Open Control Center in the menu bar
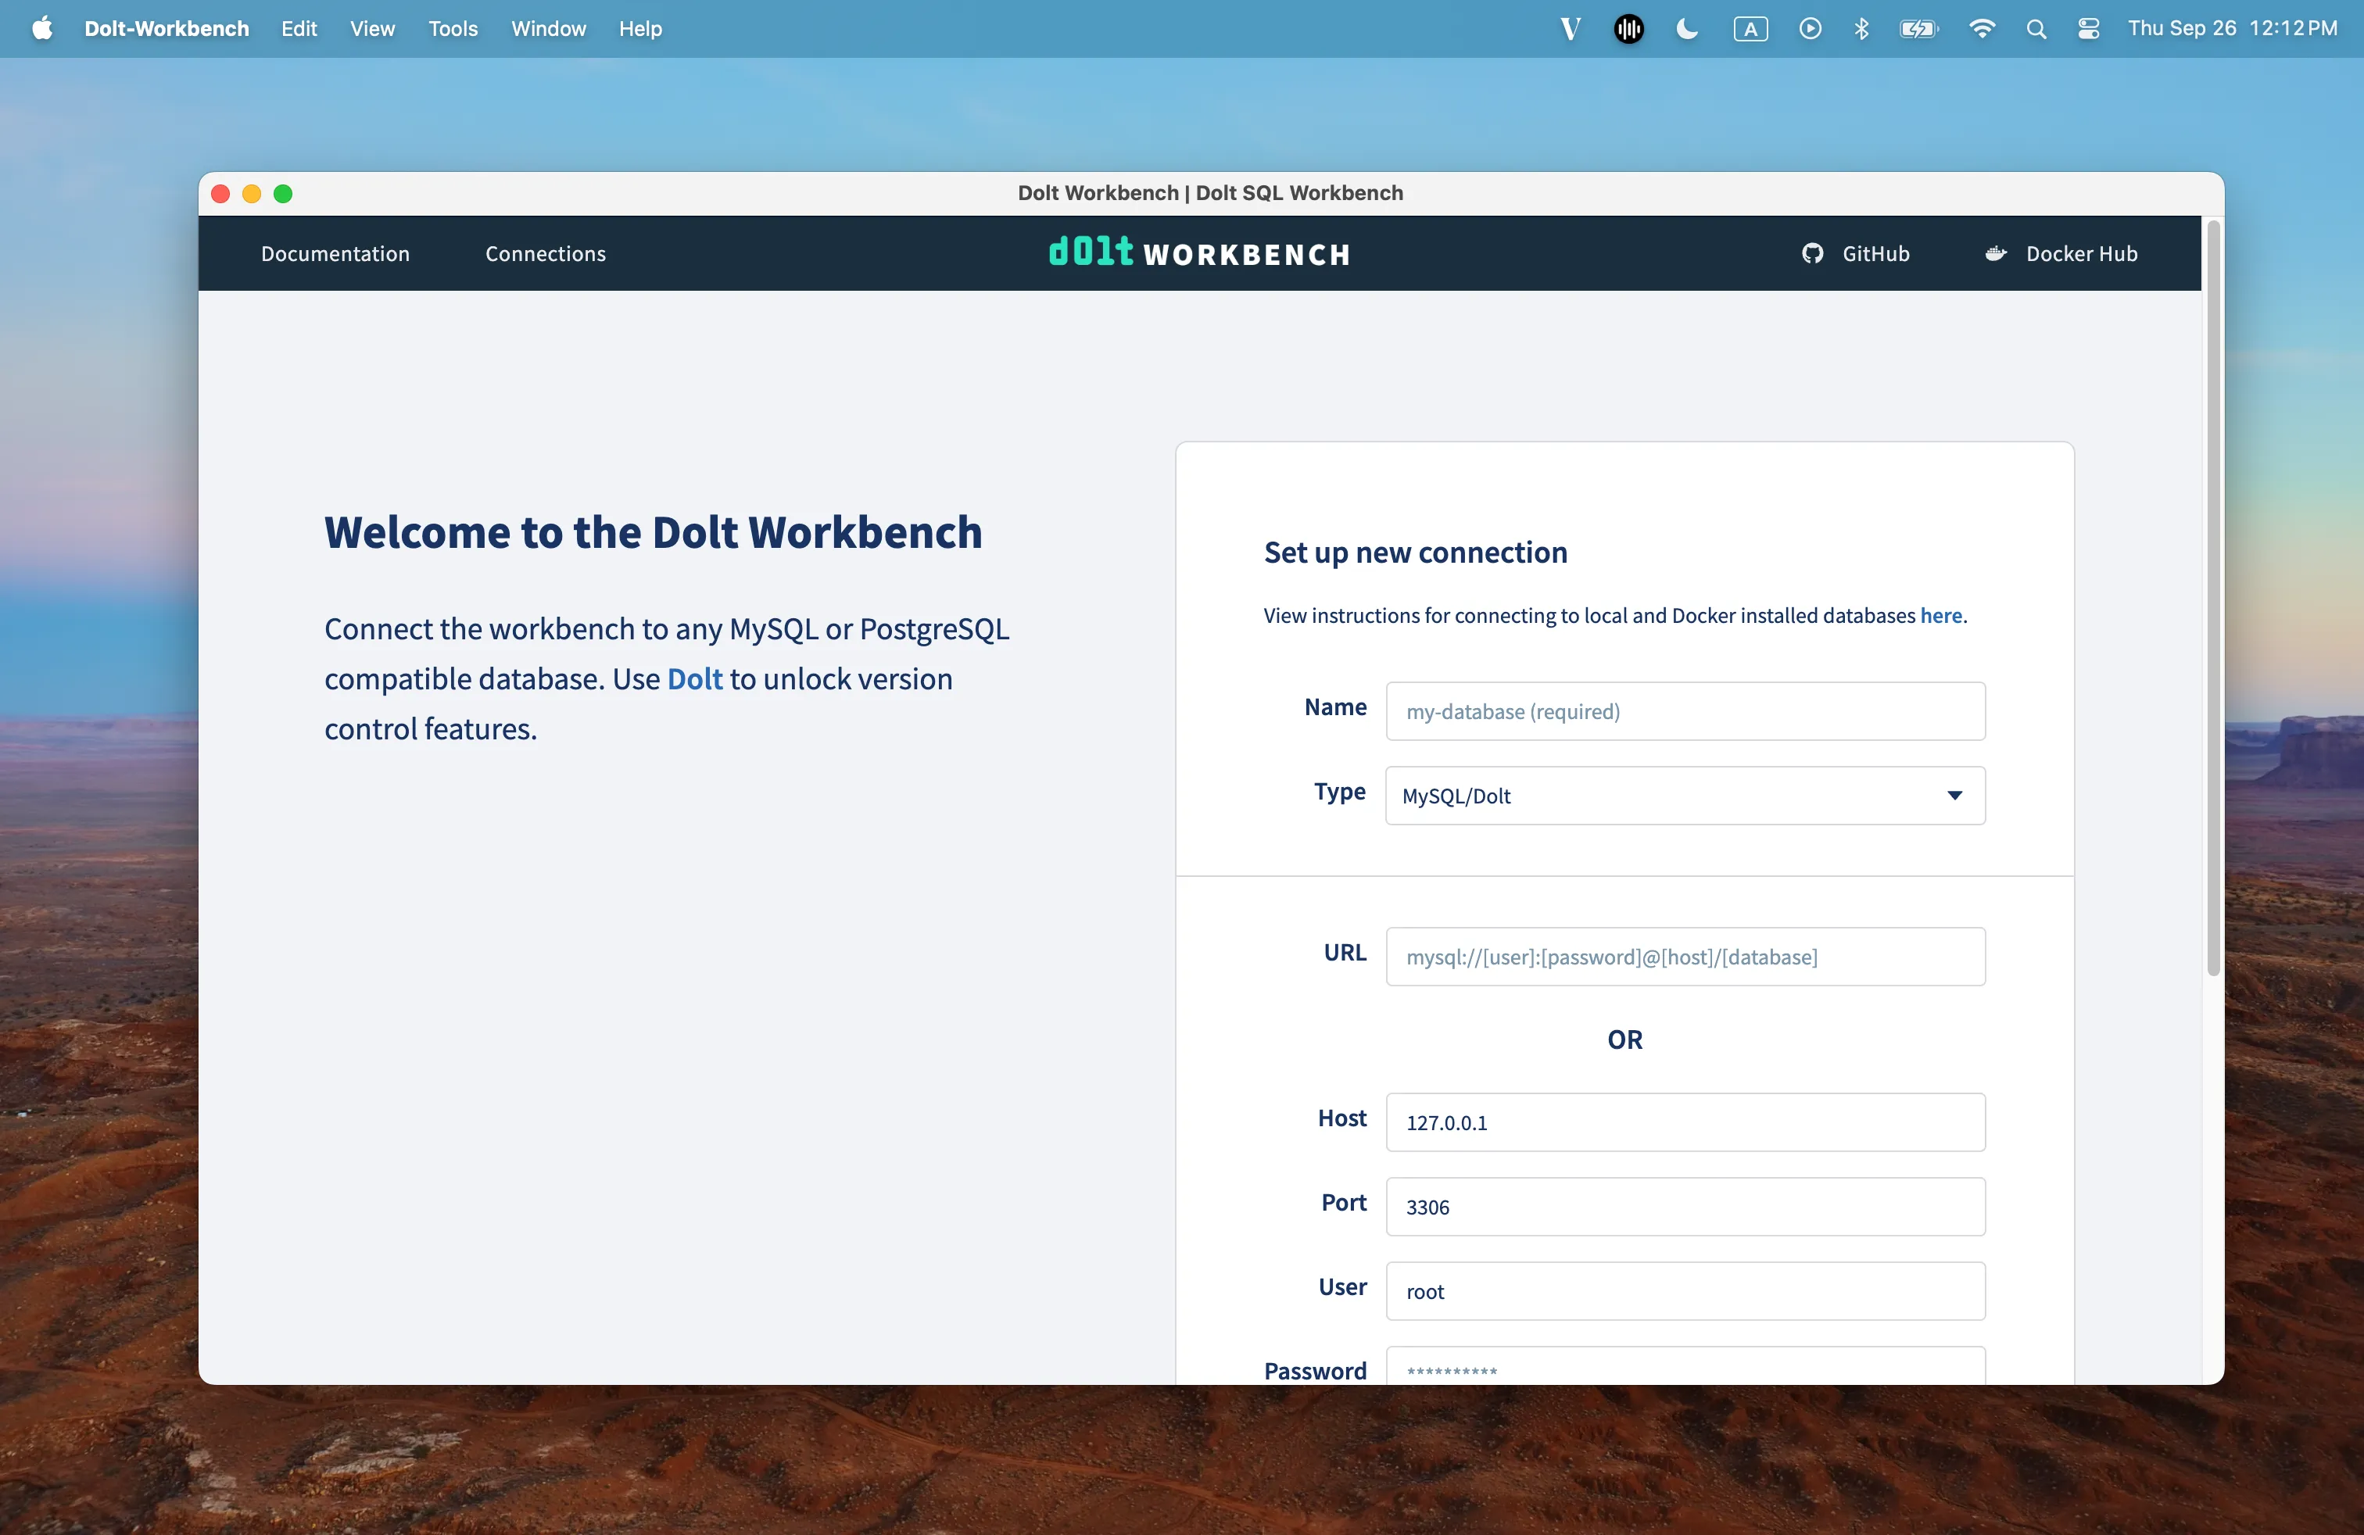Viewport: 2364px width, 1535px height. [x=2088, y=29]
